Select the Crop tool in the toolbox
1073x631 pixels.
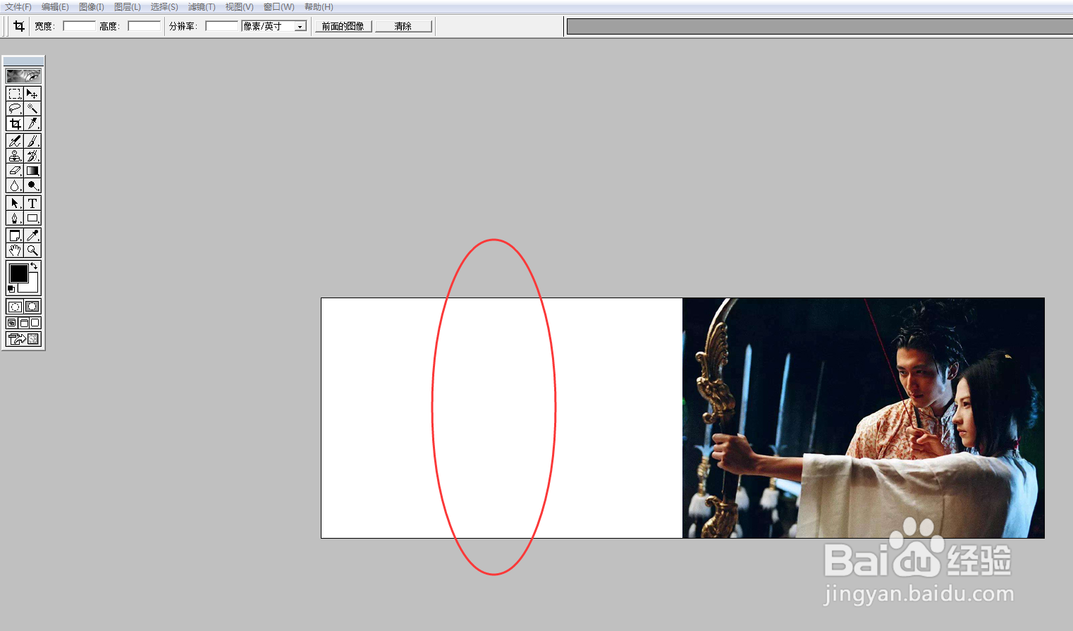[15, 123]
